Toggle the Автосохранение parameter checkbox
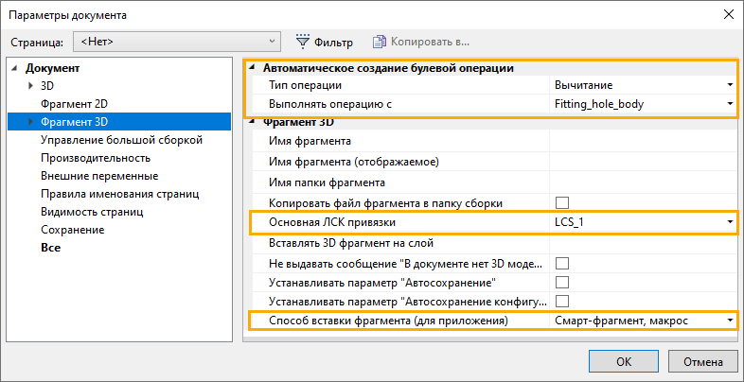Viewport: 744px width, 382px height. tap(562, 283)
